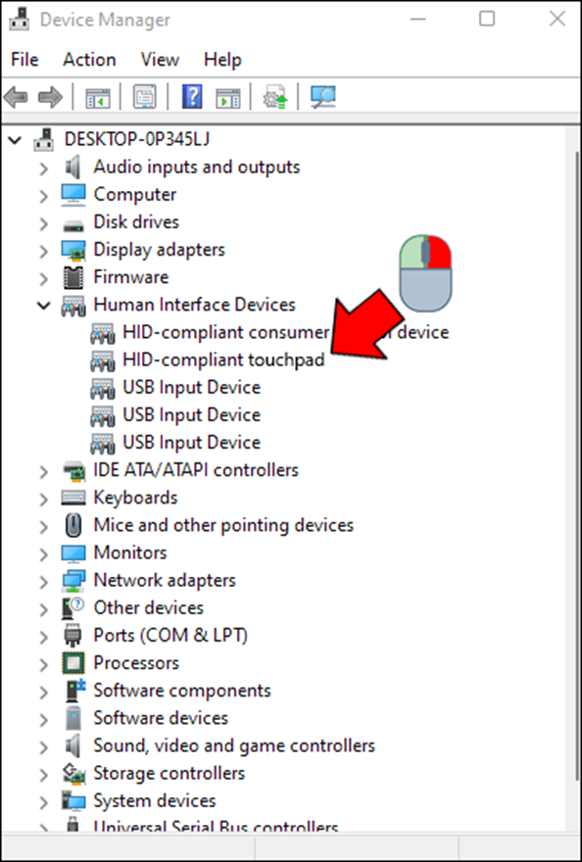Expand Mice and other pointing devices
Image resolution: width=582 pixels, height=862 pixels.
click(43, 526)
